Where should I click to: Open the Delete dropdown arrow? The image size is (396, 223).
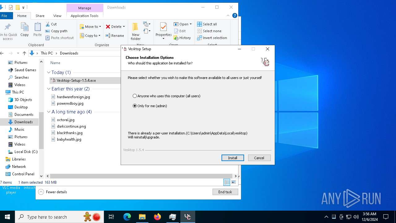coord(124,27)
